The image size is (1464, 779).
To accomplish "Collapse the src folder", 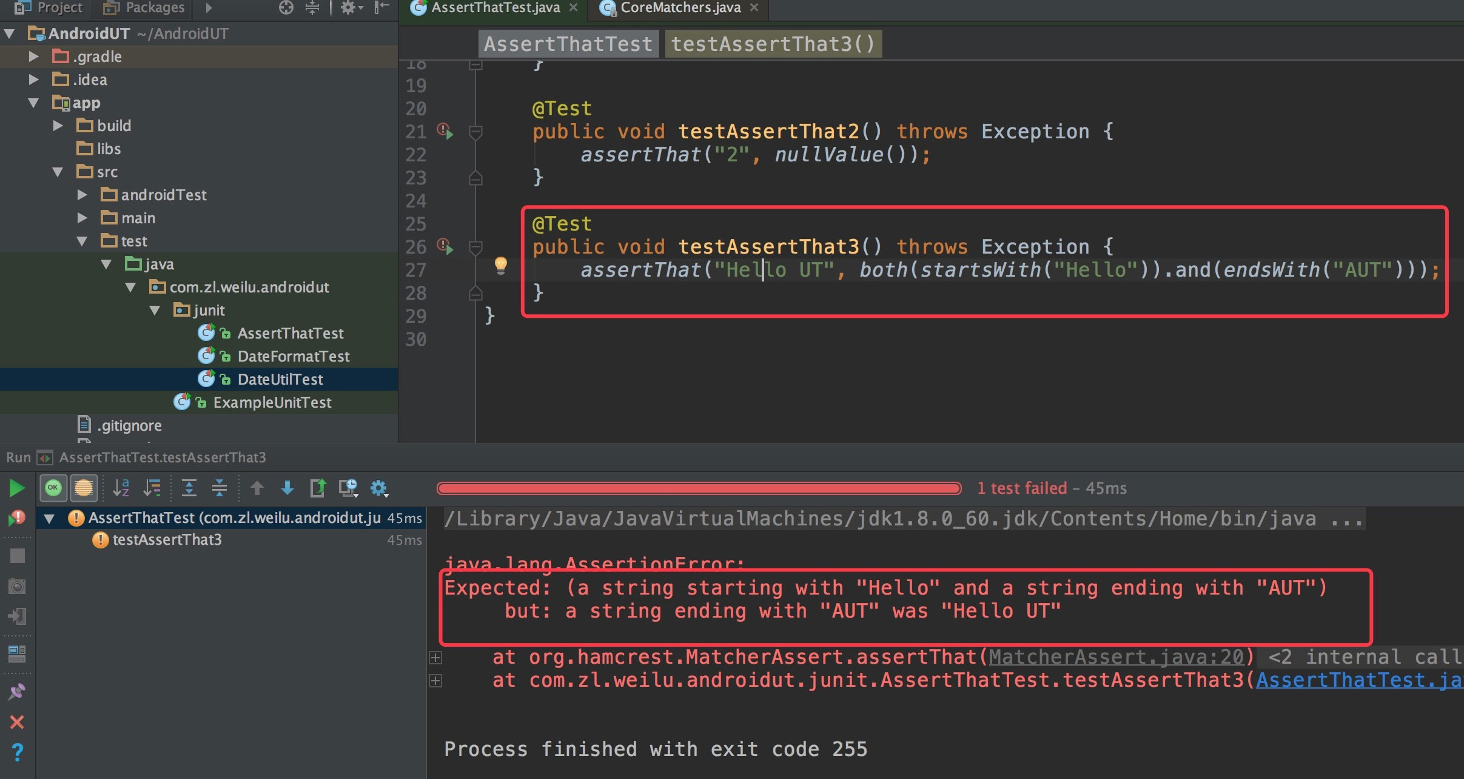I will pos(58,172).
